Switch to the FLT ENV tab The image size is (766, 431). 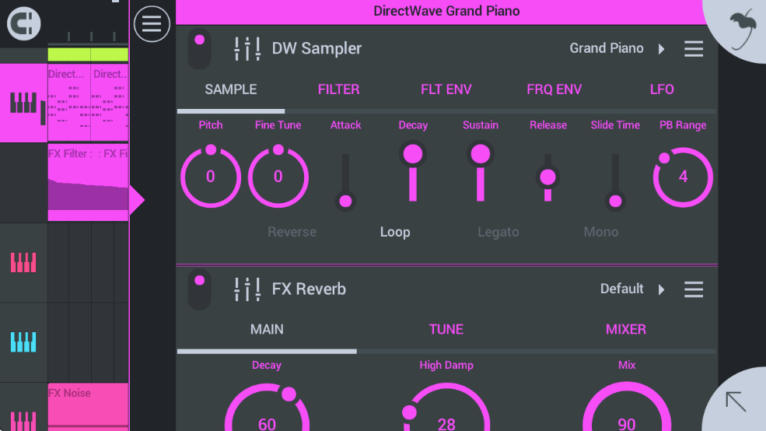(x=446, y=89)
